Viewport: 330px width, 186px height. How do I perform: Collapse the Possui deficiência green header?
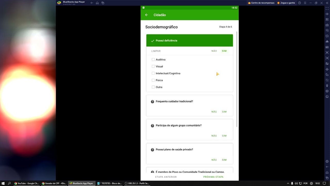(x=189, y=41)
